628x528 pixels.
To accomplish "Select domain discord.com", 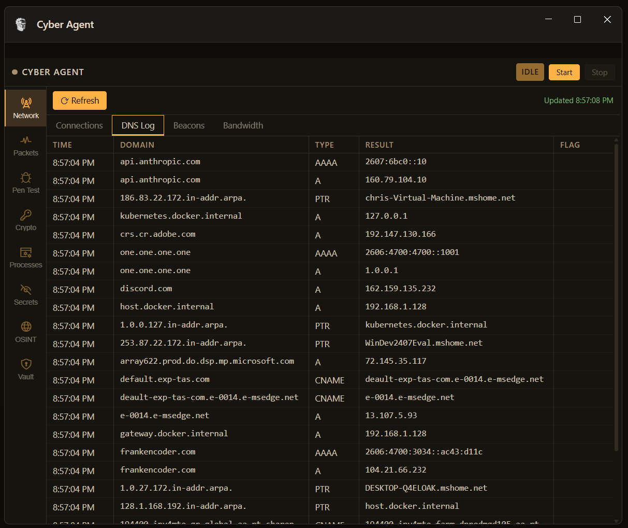I will [x=146, y=289].
